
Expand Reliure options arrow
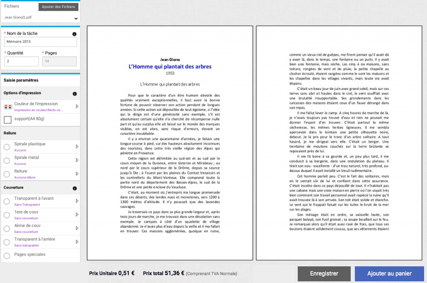coord(77,174)
